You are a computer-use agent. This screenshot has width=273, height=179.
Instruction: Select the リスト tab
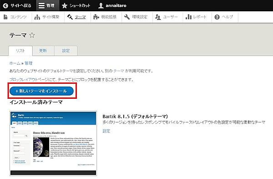(x=20, y=51)
